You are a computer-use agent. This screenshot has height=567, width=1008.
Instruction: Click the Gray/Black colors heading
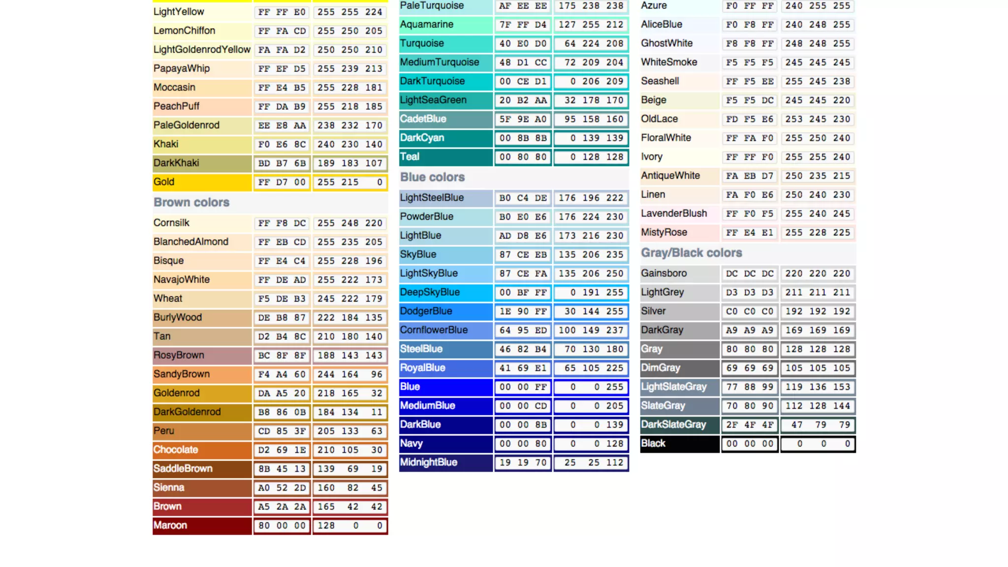691,253
